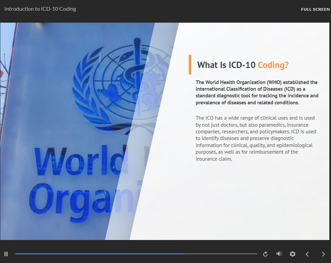Pause the course playback

tap(6, 254)
